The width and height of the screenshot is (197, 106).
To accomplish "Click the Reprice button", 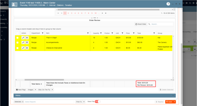I will point(159,102).
